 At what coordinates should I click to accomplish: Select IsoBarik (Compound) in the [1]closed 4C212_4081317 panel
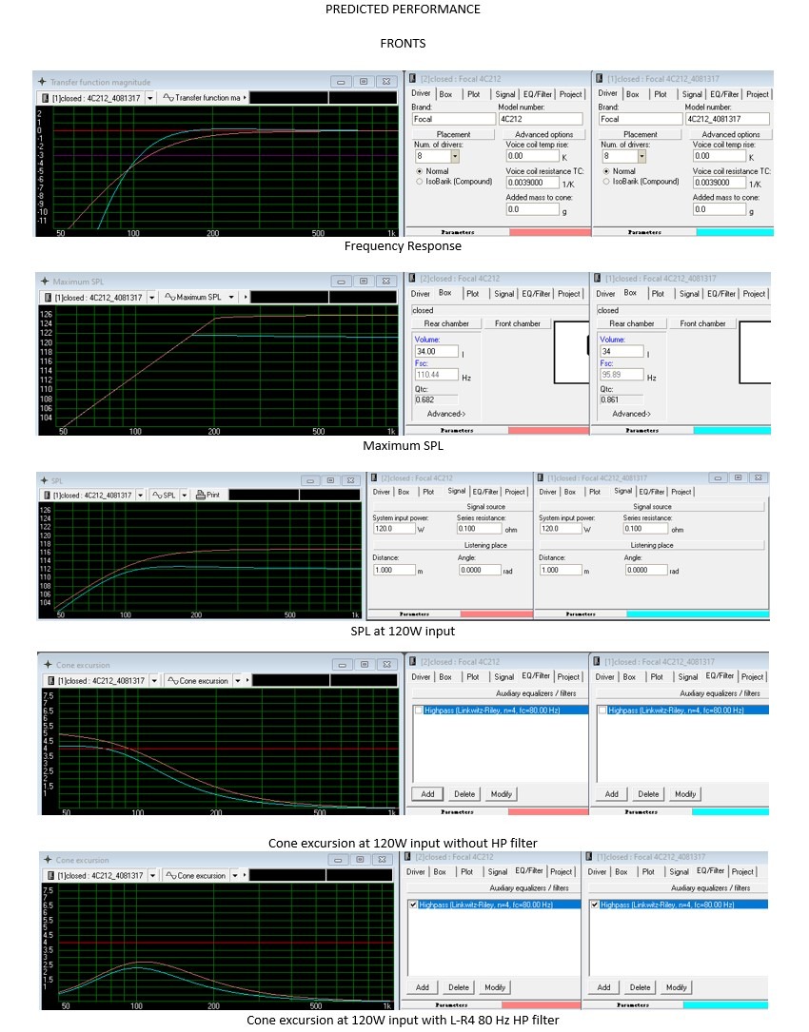(606, 182)
